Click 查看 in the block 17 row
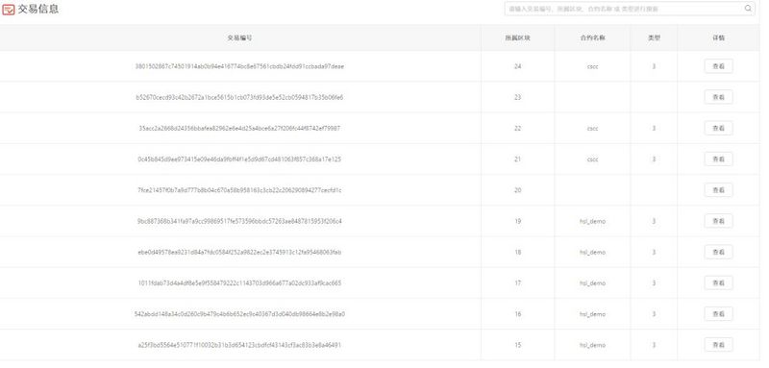Viewport: 769px width, 368px height. (718, 282)
